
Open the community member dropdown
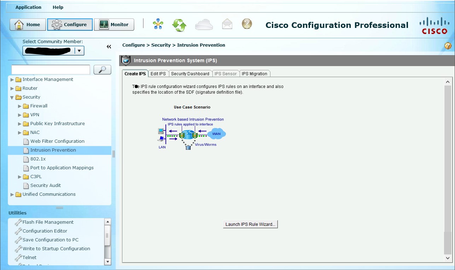(79, 51)
